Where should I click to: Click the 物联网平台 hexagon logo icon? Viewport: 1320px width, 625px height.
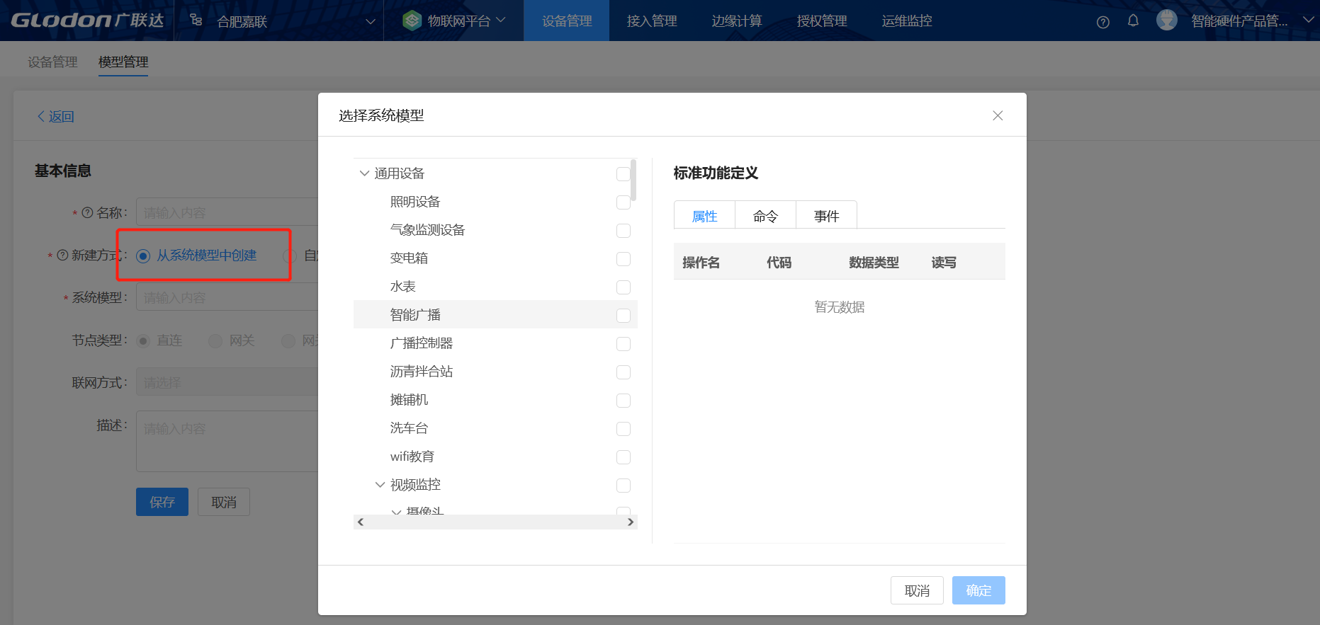412,21
